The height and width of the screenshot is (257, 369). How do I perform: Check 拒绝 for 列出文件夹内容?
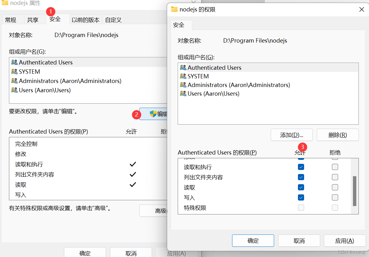[335, 177]
